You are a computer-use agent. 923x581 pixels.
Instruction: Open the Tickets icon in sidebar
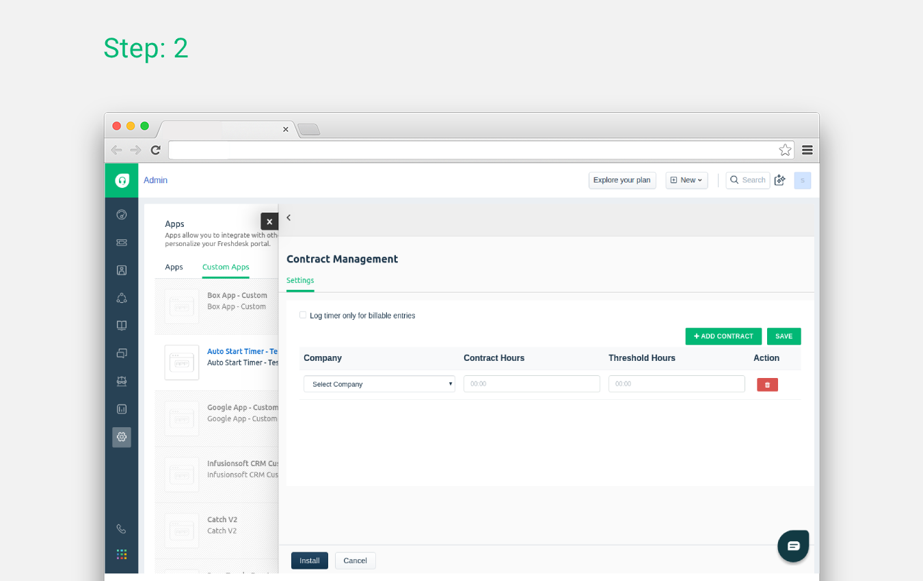(122, 242)
